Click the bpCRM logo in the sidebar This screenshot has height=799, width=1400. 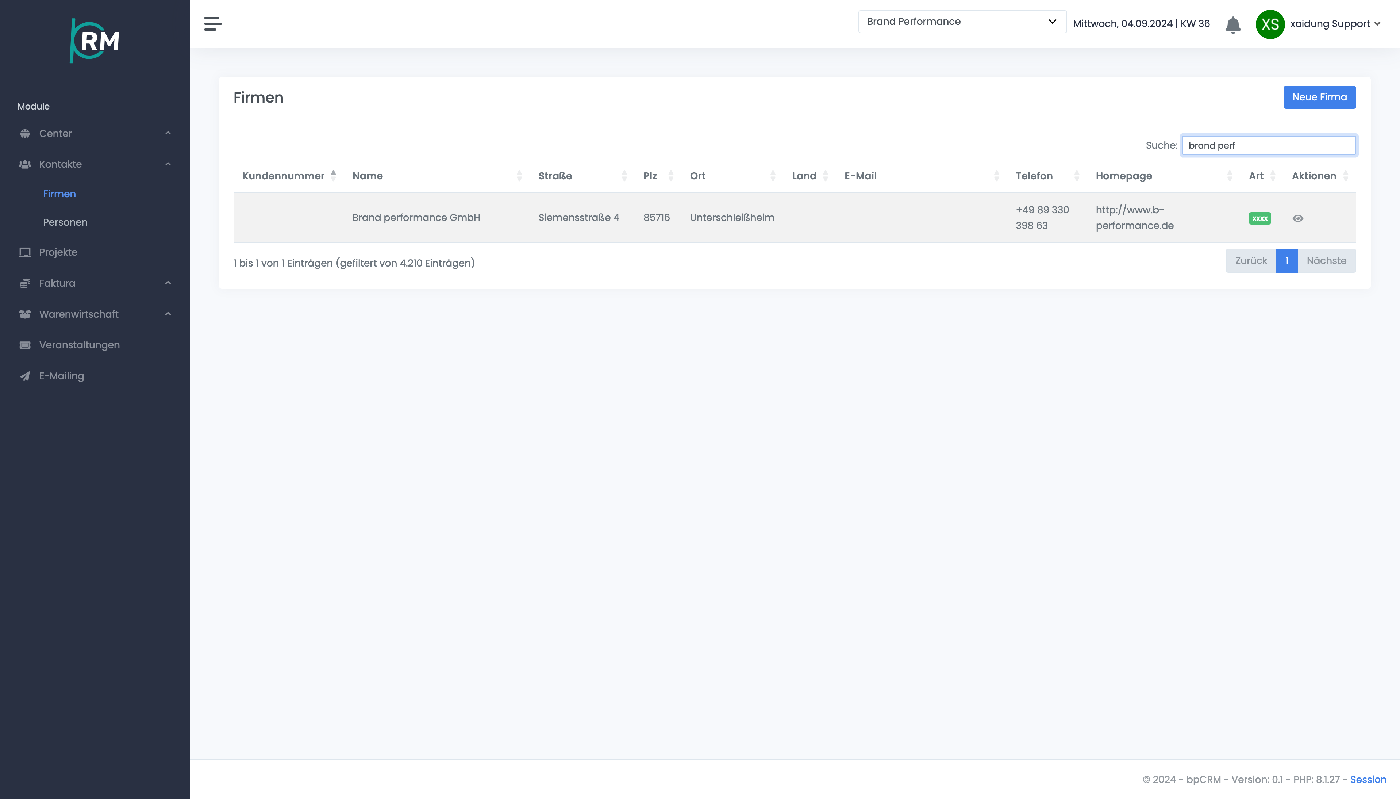click(95, 41)
